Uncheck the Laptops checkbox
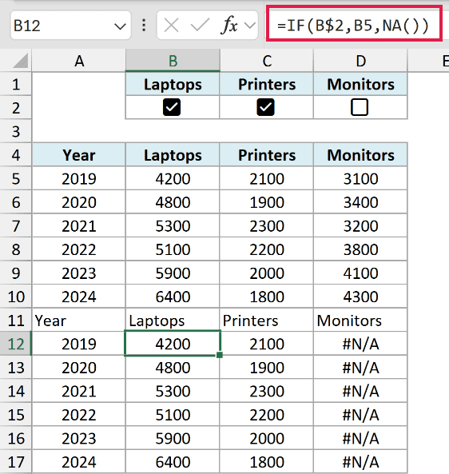 (172, 107)
